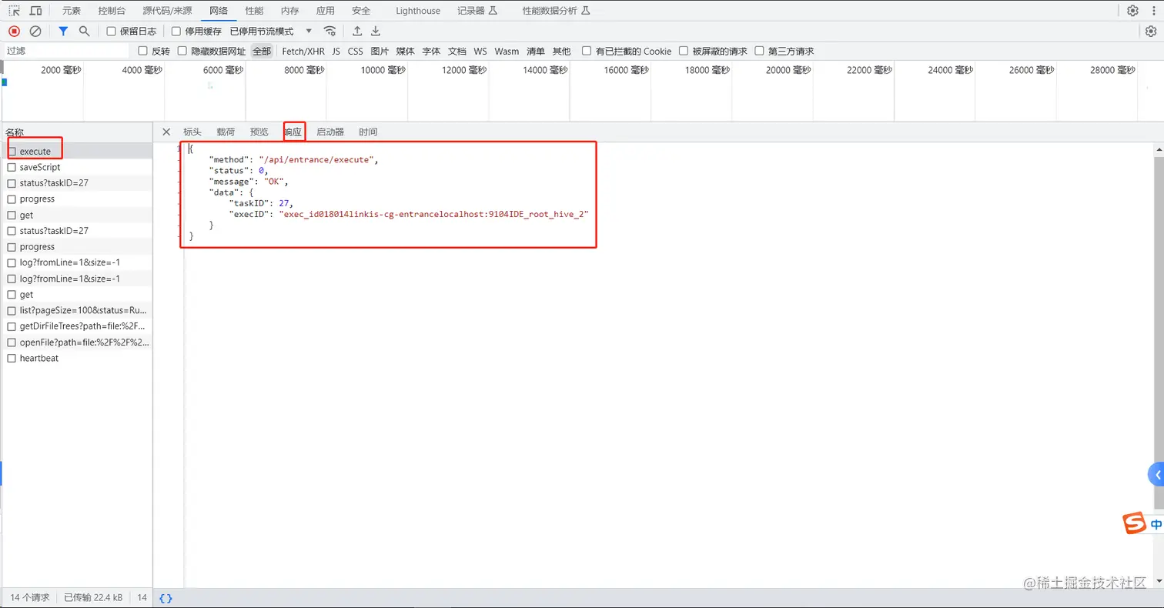Click the name column header

pyautogui.click(x=76, y=132)
